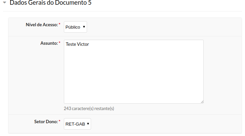This screenshot has width=245, height=136.
Task: Click the Dados Gerais do Documento 5 heading
Action: [x=50, y=3]
